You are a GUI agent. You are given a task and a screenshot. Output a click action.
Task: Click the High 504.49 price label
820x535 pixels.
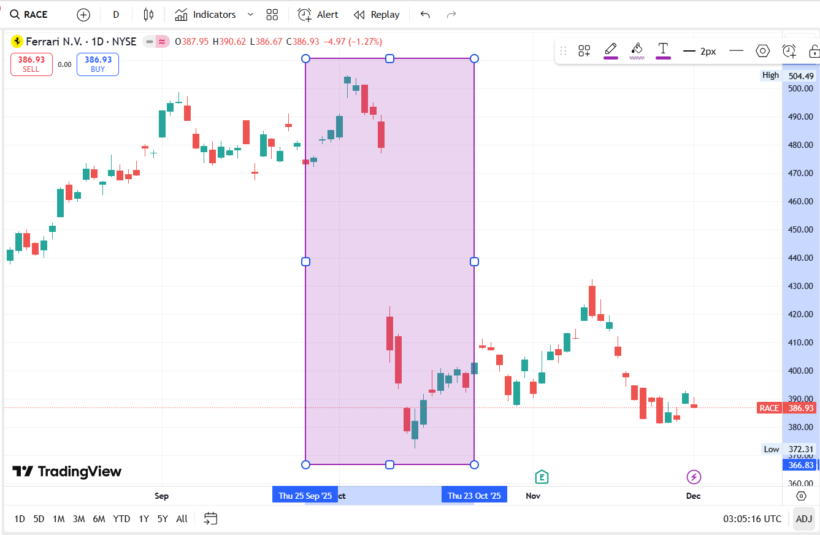(x=789, y=75)
